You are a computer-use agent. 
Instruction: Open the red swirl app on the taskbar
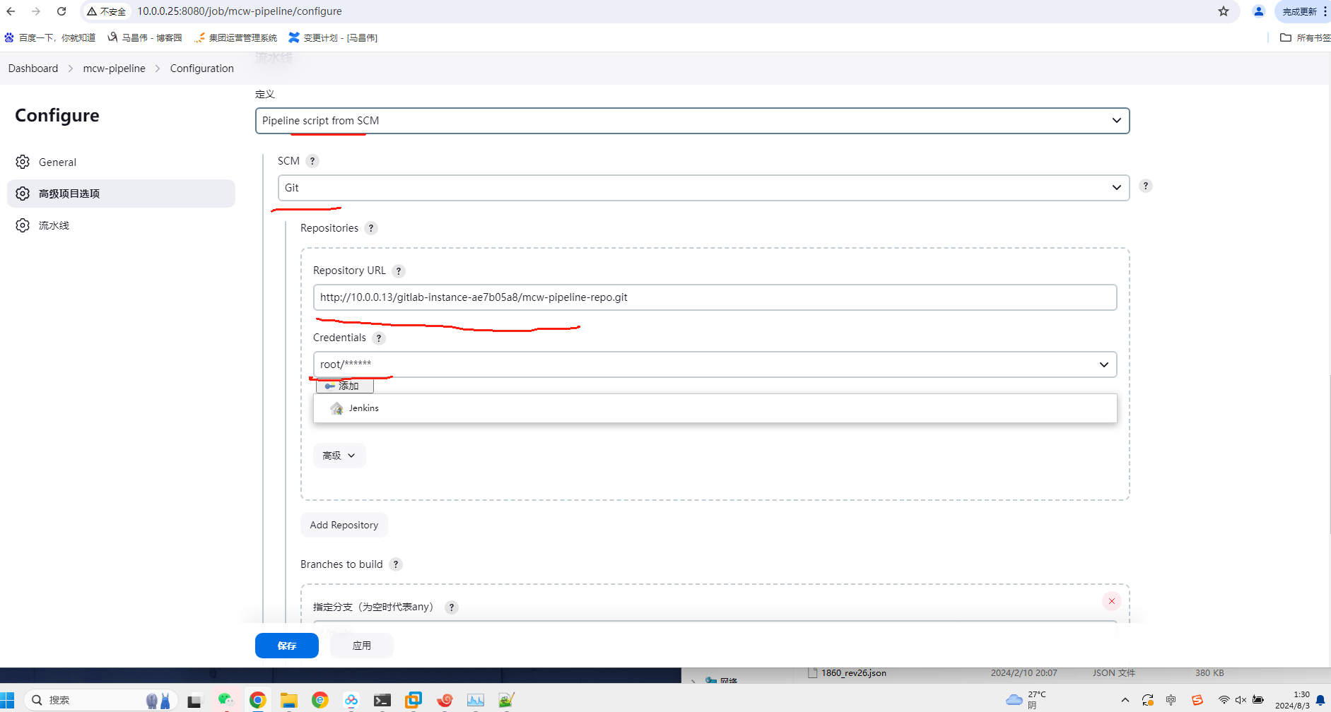coord(445,700)
